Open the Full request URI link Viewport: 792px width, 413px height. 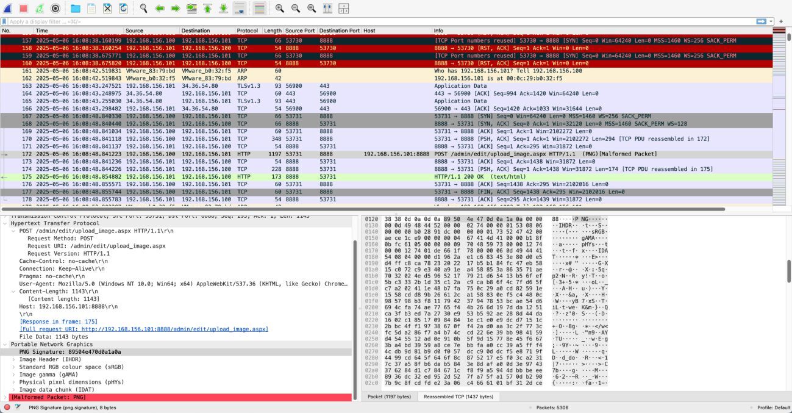[144, 329]
